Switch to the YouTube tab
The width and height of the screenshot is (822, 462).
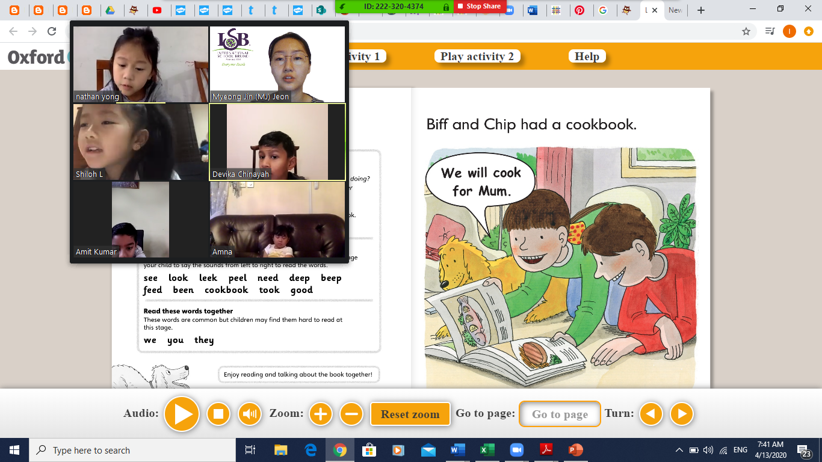click(x=157, y=10)
